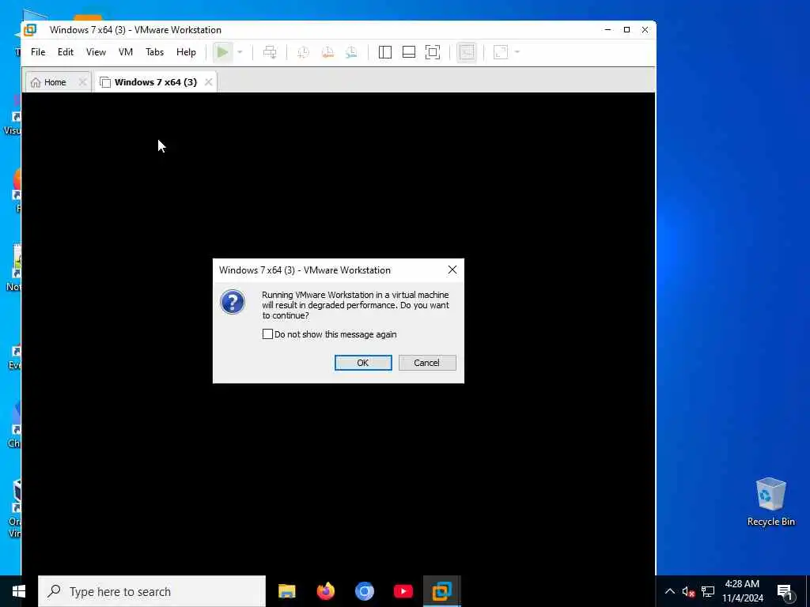Image resolution: width=810 pixels, height=607 pixels.
Task: Open the File menu
Action: click(x=38, y=52)
